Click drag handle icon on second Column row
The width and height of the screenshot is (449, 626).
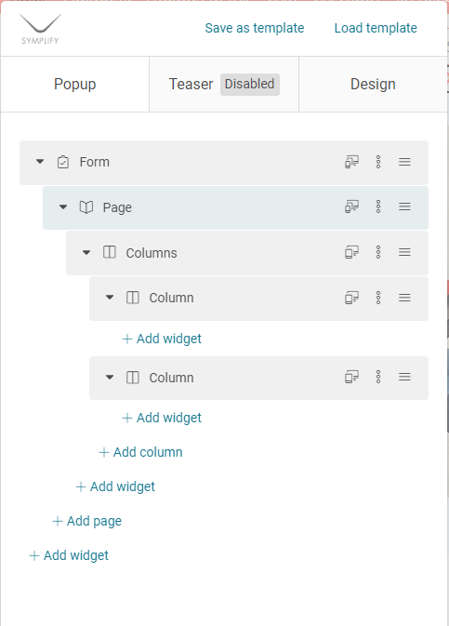pos(404,377)
